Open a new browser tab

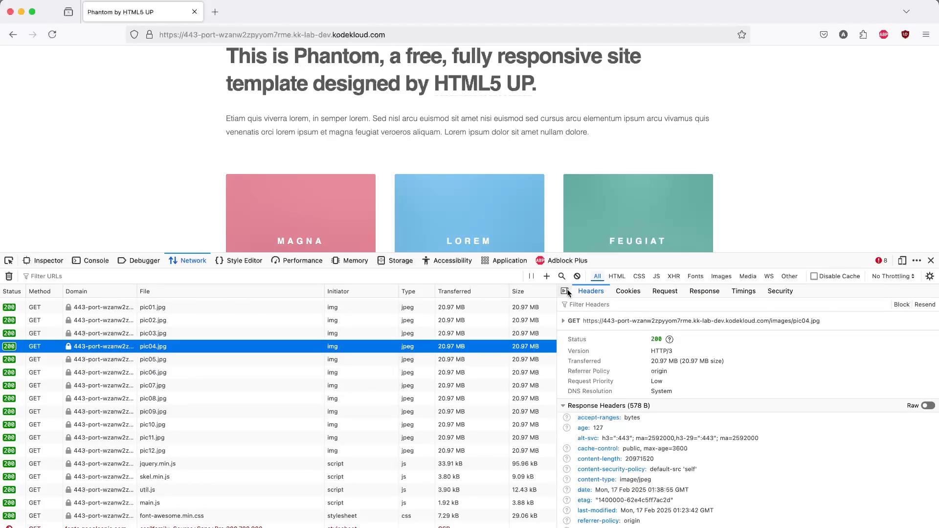(215, 12)
